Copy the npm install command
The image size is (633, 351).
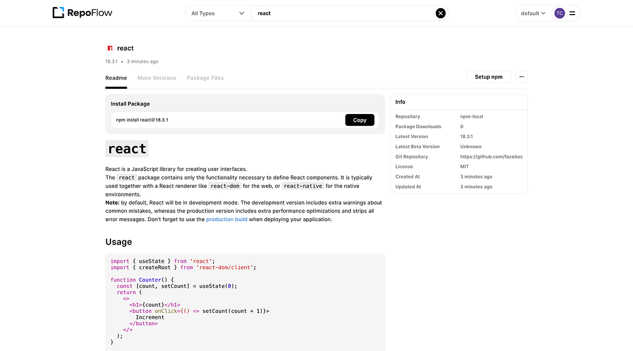pos(359,120)
